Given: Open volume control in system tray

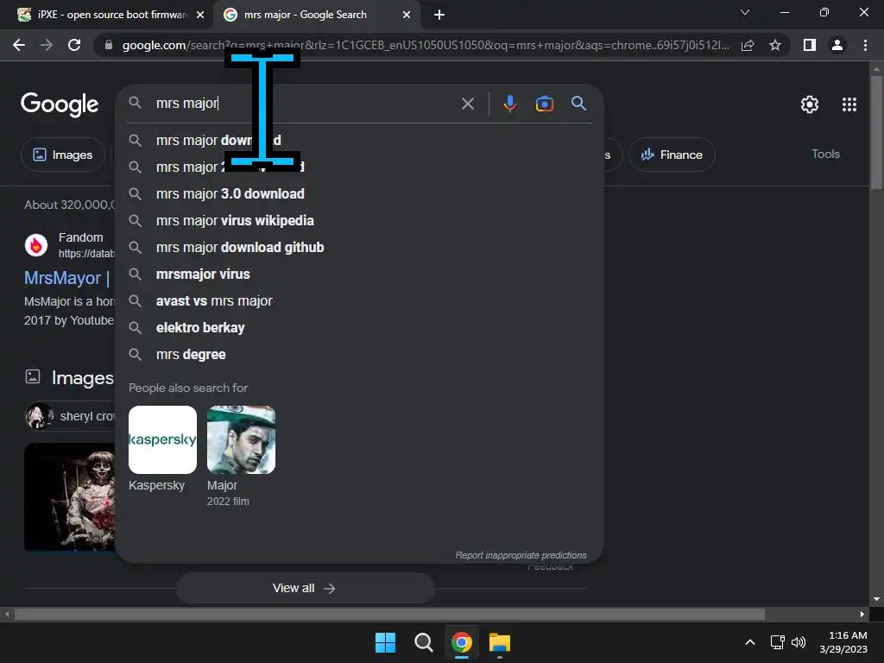Looking at the screenshot, I should coord(799,642).
